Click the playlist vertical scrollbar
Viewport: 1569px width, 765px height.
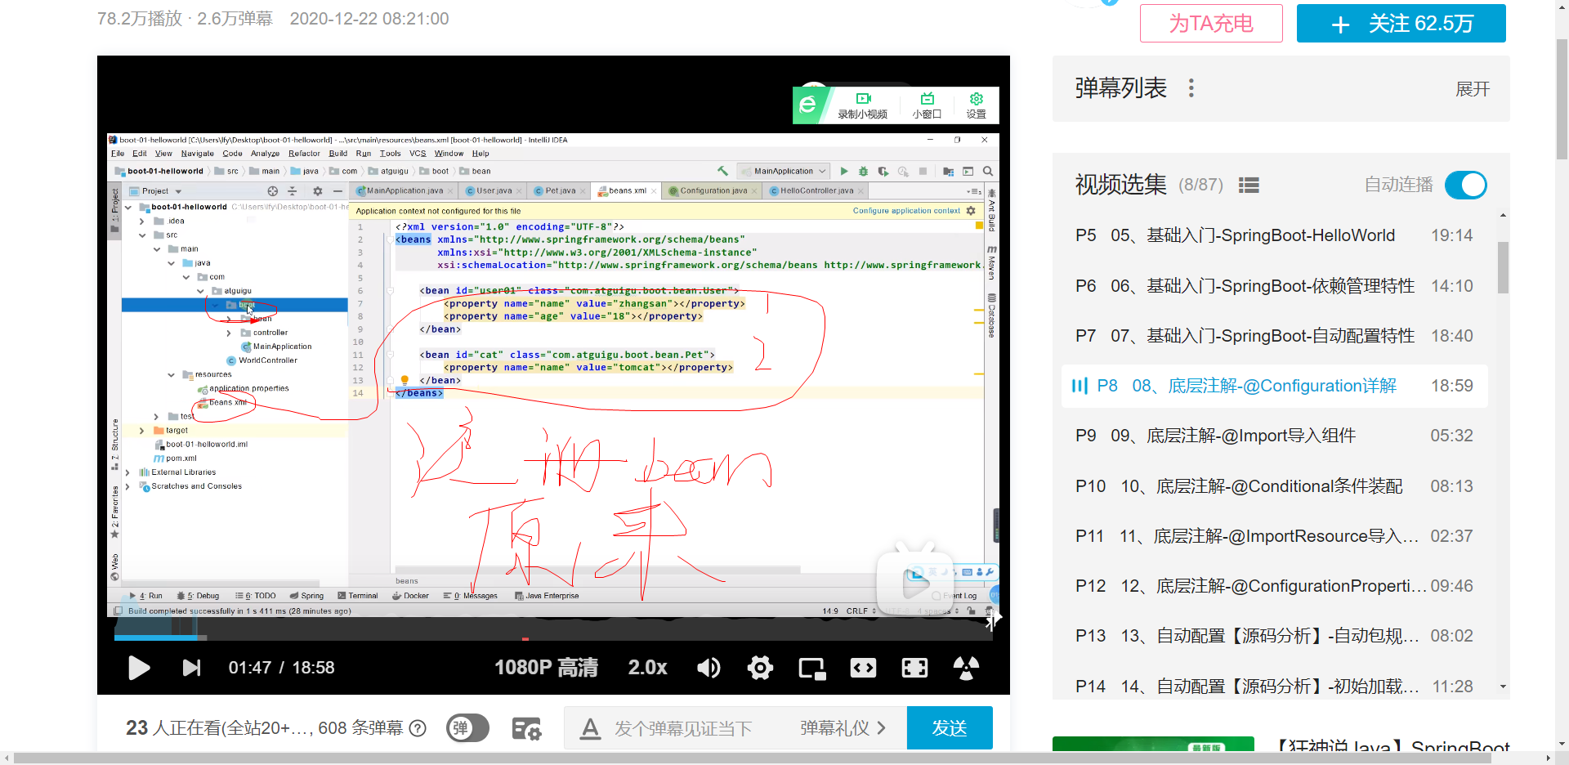click(1503, 267)
